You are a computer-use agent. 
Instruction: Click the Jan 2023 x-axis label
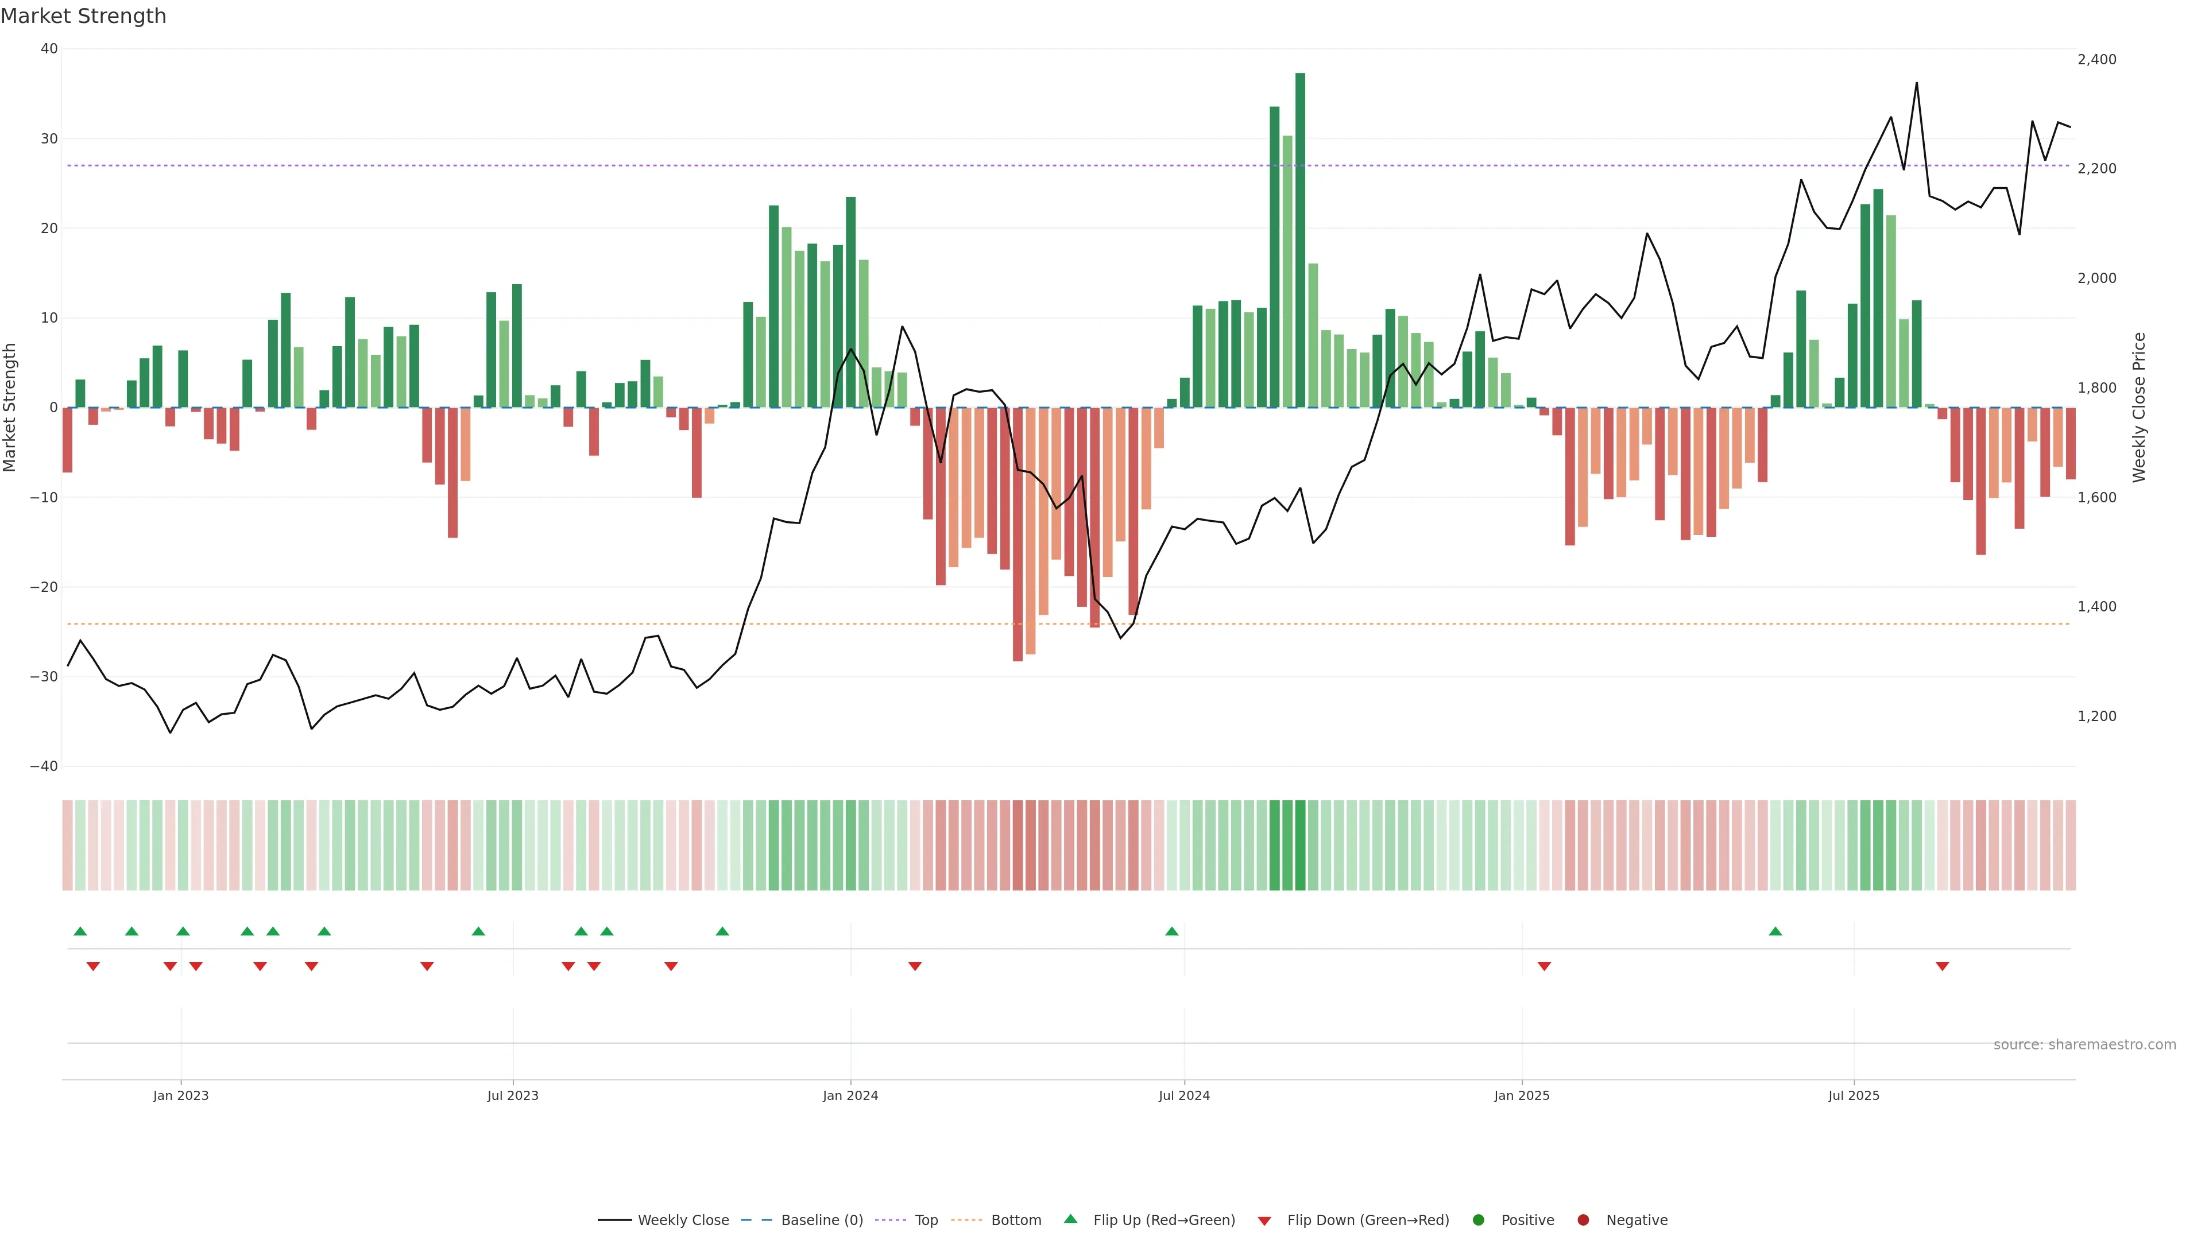(181, 1095)
